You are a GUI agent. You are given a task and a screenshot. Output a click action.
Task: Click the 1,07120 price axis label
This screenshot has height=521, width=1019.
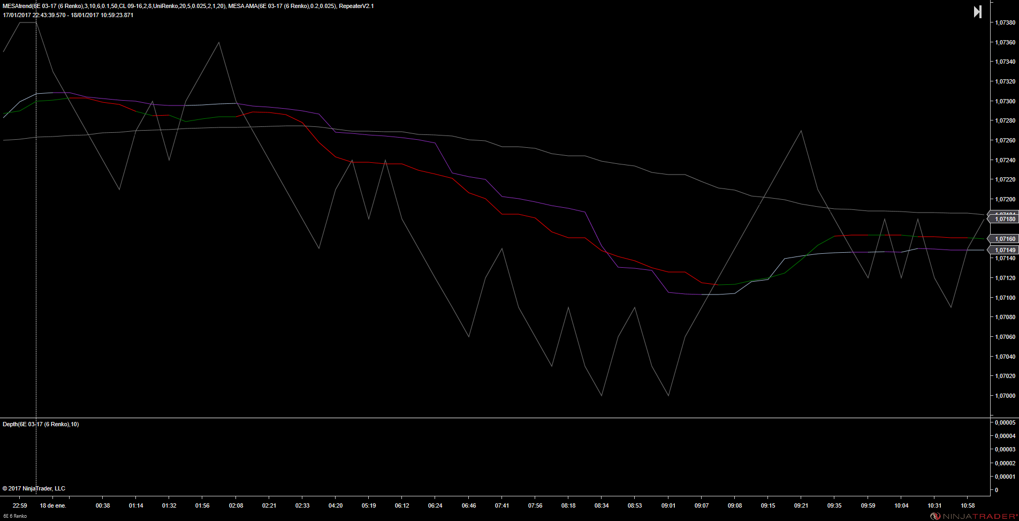tap(1005, 278)
